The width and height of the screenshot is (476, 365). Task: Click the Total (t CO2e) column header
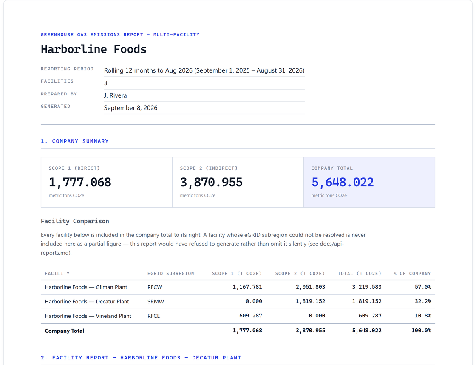(360, 273)
